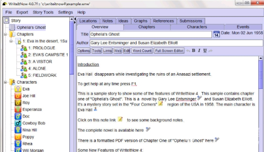Switch to the Notes tab
This screenshot has width=264, height=152.
point(108,21)
